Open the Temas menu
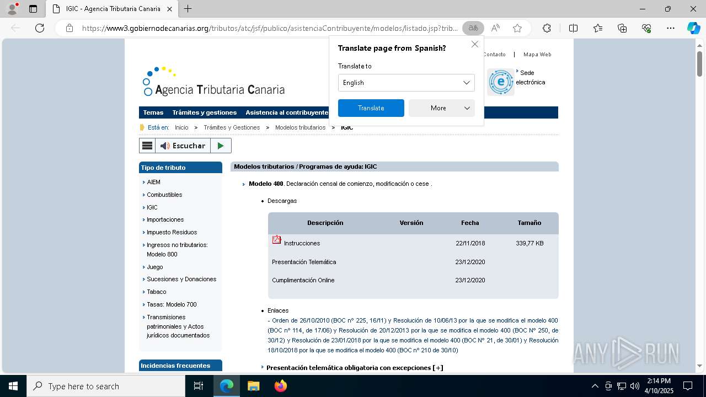Screen dimensions: 706x397 point(153,112)
